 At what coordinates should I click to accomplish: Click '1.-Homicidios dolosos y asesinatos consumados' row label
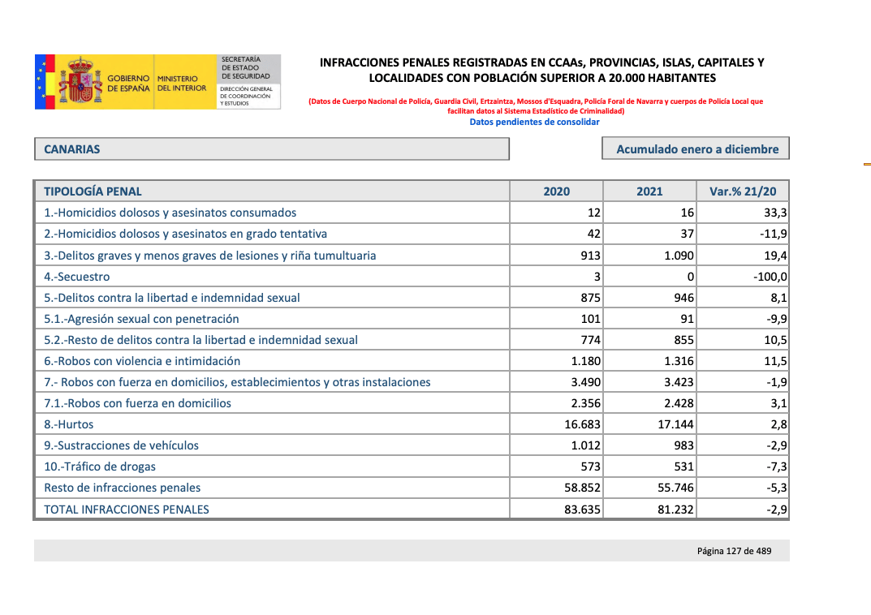pyautogui.click(x=170, y=213)
